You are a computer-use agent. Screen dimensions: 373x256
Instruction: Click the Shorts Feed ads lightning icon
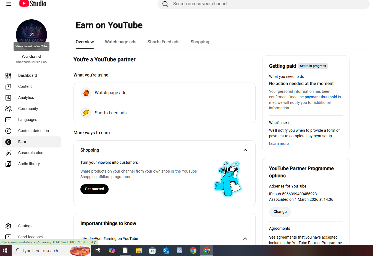tap(86, 113)
